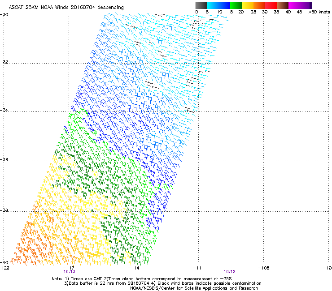Click the -114 longitude axis label
Viewport: 332px width, 291px height.
point(134,268)
